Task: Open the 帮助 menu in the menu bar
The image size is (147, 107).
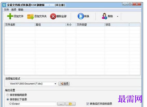Action: [x=21, y=10]
